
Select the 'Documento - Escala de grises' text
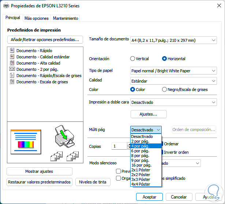pyautogui.click(x=42, y=82)
